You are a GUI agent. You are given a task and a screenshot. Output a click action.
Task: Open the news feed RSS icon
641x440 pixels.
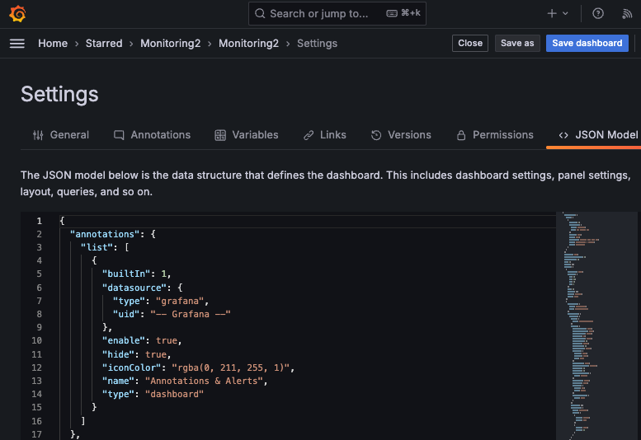tap(625, 14)
